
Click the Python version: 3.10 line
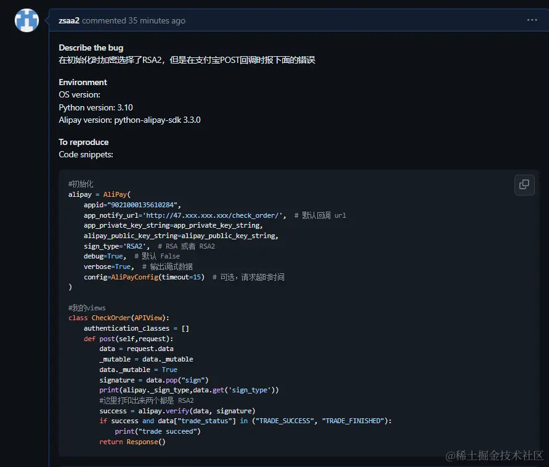96,107
